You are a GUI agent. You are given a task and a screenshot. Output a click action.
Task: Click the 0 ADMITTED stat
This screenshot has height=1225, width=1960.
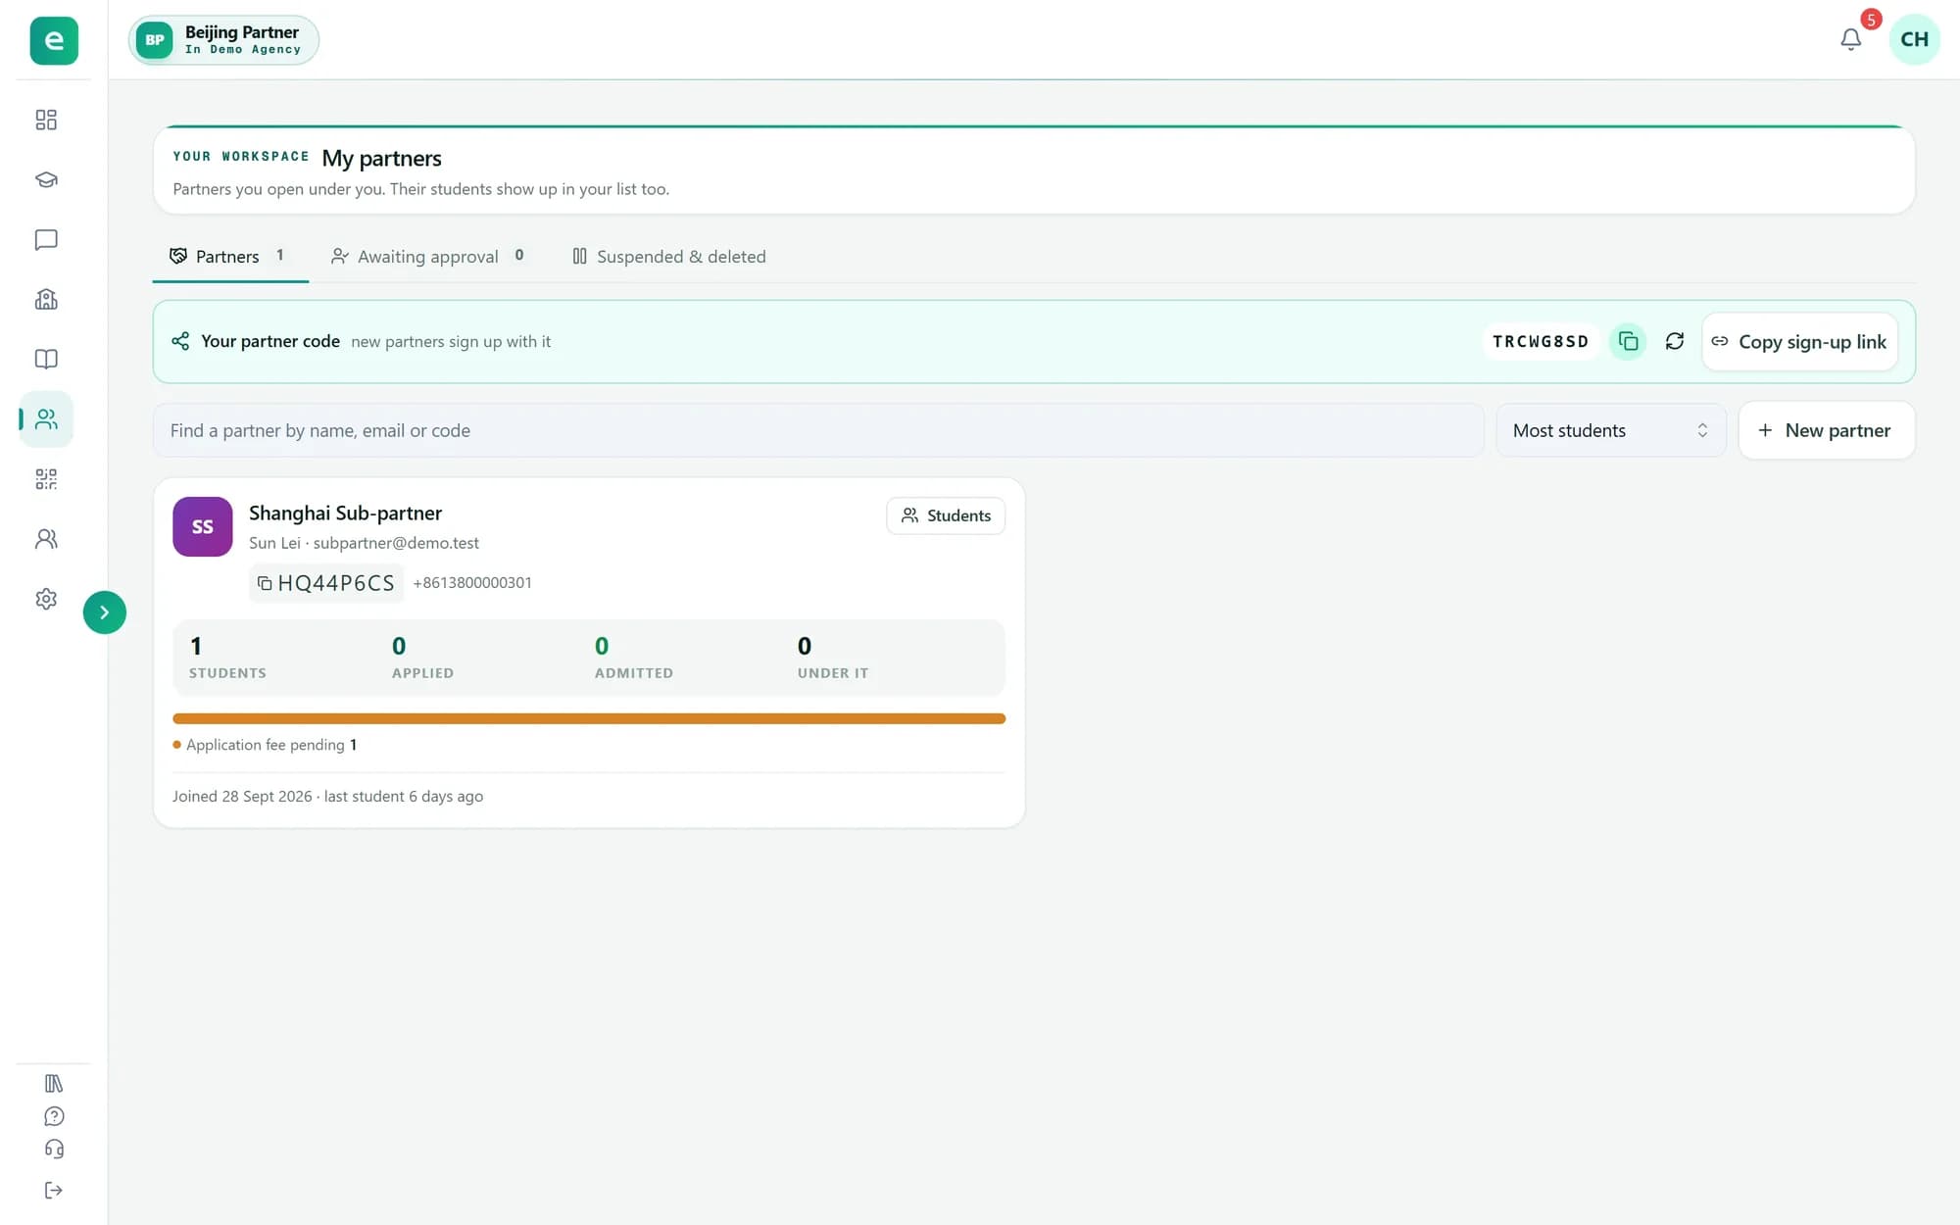point(633,658)
